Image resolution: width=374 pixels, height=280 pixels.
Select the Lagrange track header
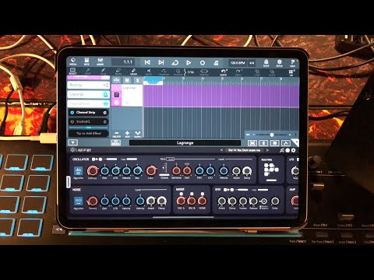[x=127, y=96]
